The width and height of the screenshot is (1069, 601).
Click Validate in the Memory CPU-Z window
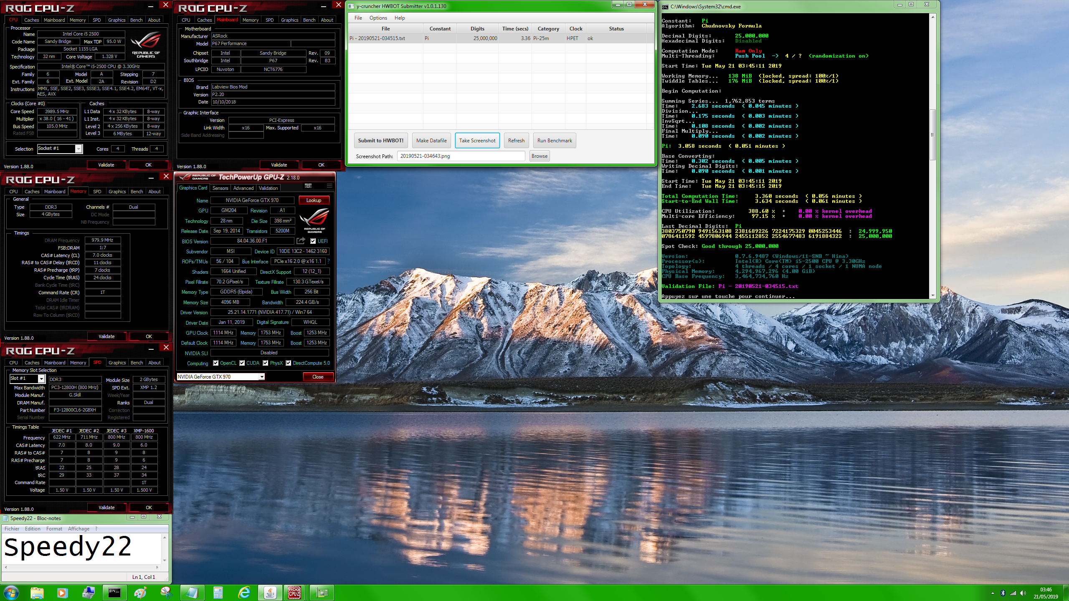(106, 336)
